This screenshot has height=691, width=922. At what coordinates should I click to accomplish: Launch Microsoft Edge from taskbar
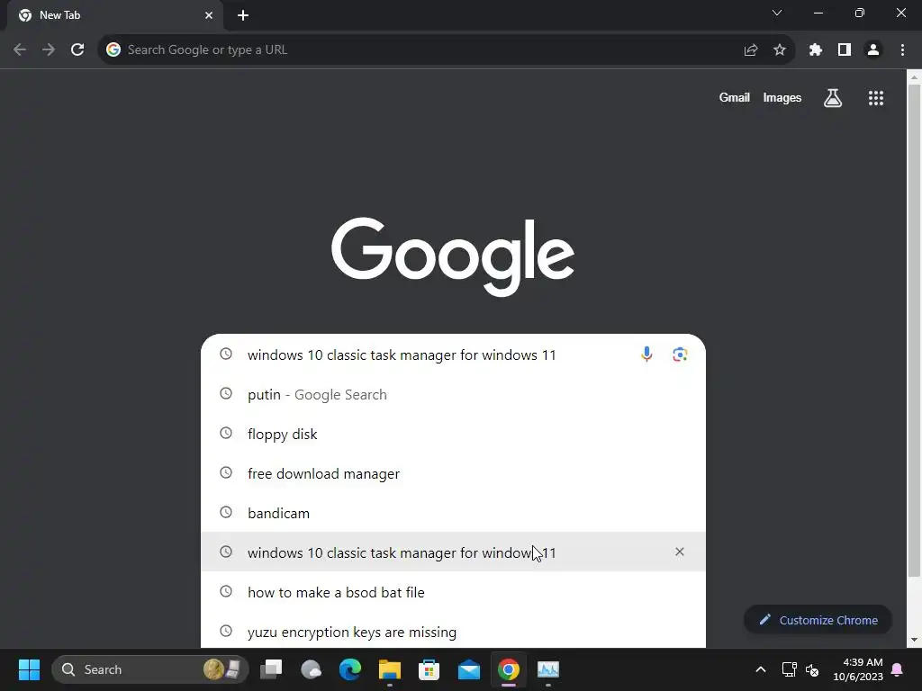coord(350,669)
